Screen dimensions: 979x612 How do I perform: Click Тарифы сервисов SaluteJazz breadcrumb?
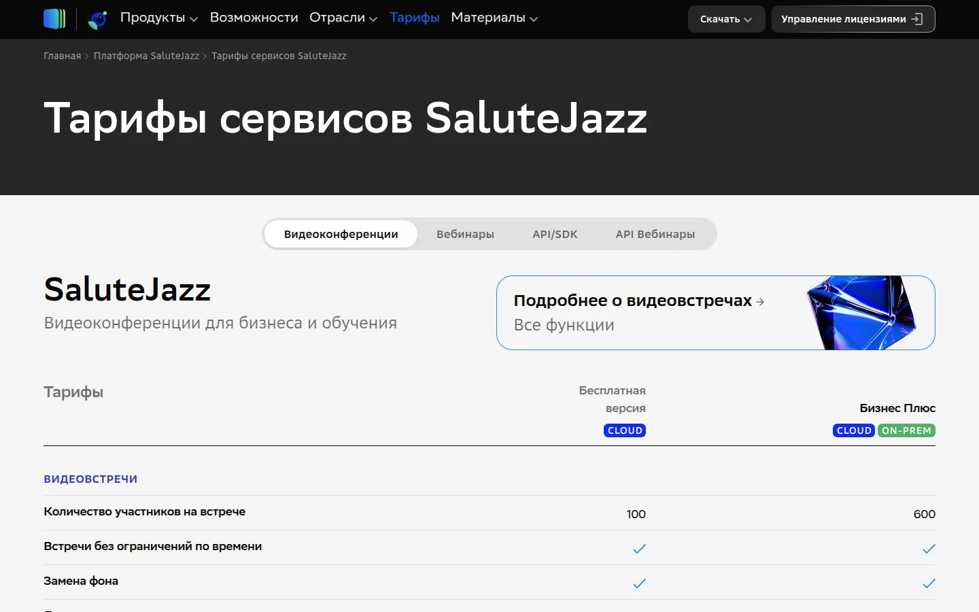tap(279, 56)
